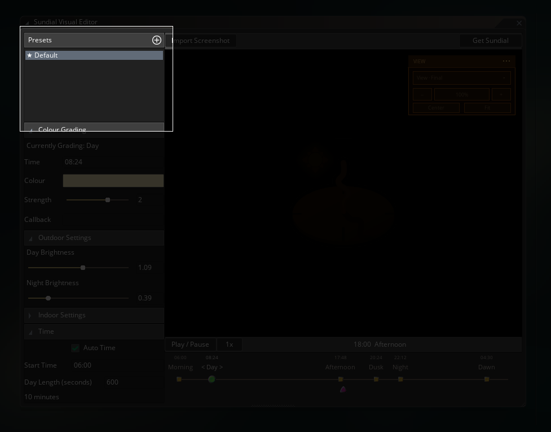The image size is (551, 432).
Task: Click the Fit view button
Action: tap(487, 108)
